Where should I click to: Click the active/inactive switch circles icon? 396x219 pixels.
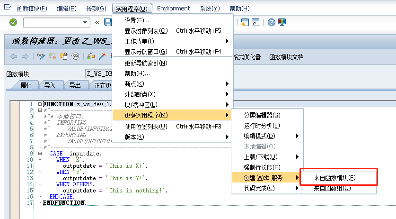pos(53,56)
